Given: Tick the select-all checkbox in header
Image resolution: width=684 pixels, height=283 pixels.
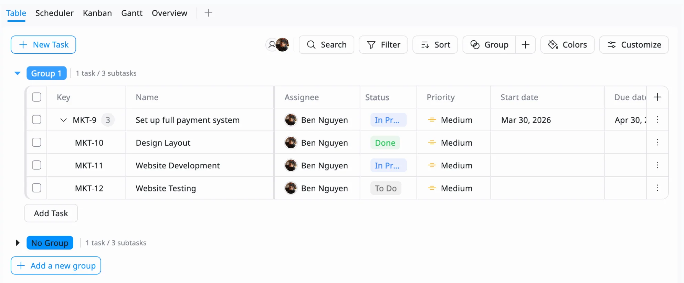Looking at the screenshot, I should pos(36,97).
